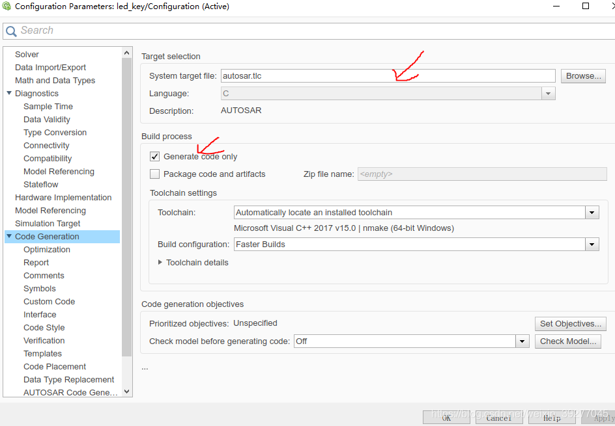
Task: Select the Code Generation category
Action: tap(47, 236)
